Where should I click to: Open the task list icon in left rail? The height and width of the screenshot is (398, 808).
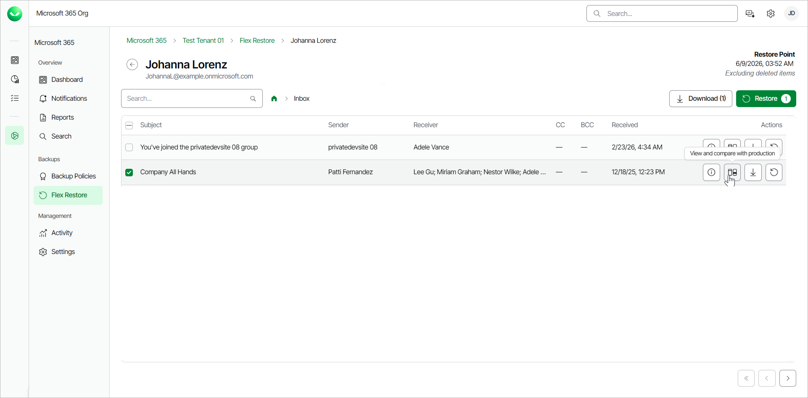[15, 98]
